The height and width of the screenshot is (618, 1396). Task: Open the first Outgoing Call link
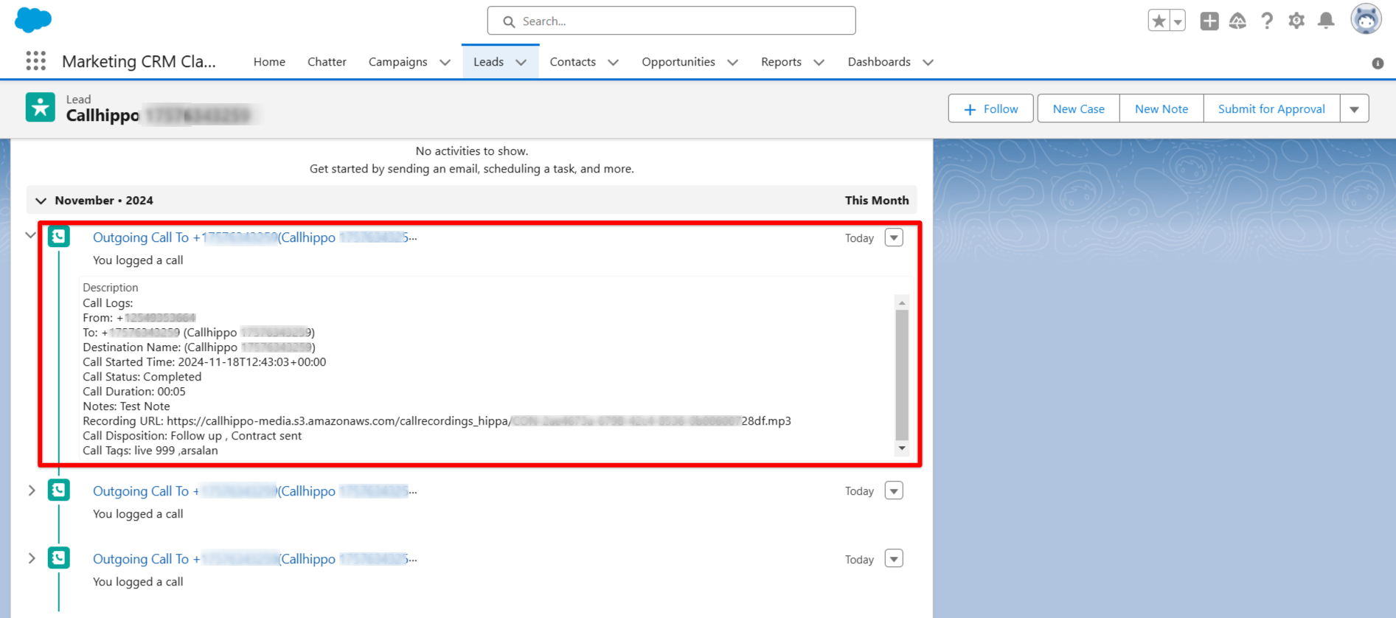pyautogui.click(x=254, y=237)
